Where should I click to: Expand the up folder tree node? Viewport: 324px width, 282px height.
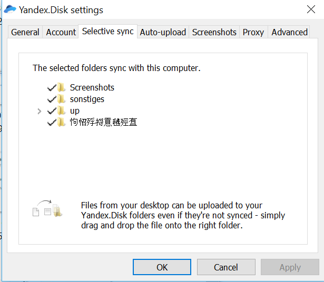coord(40,112)
